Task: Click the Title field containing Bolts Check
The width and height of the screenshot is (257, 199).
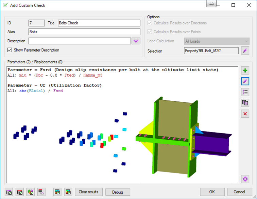Action: click(x=99, y=23)
